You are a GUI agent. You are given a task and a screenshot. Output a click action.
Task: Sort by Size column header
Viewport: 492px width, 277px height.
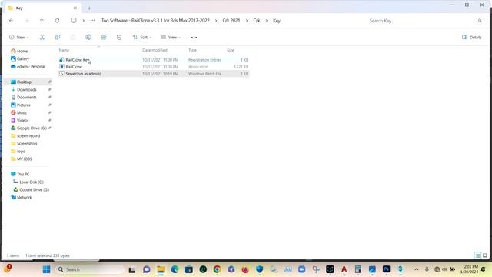click(231, 50)
